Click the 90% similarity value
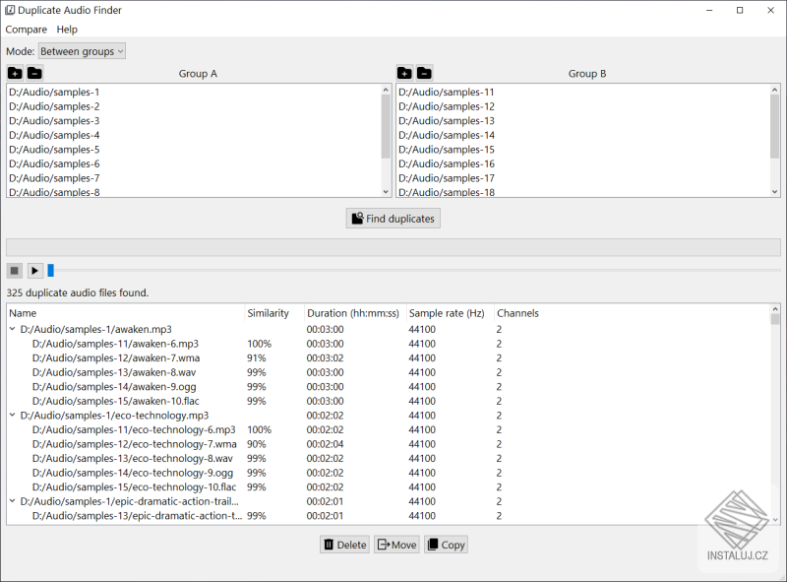Viewport: 787px width, 582px height. tap(257, 444)
